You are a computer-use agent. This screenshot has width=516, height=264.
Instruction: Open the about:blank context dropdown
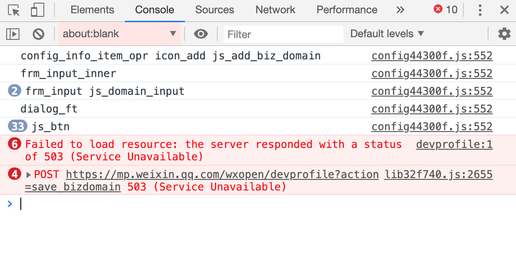[x=119, y=34]
